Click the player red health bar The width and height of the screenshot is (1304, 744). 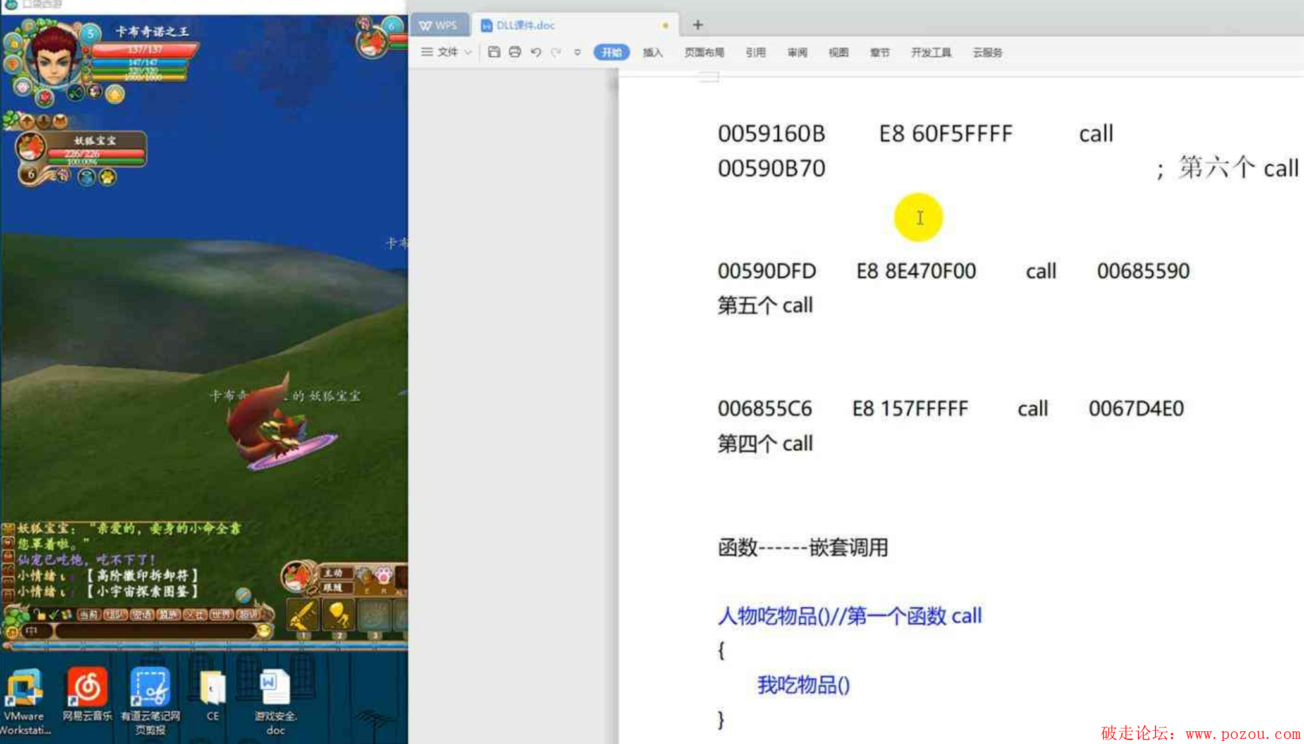point(145,49)
